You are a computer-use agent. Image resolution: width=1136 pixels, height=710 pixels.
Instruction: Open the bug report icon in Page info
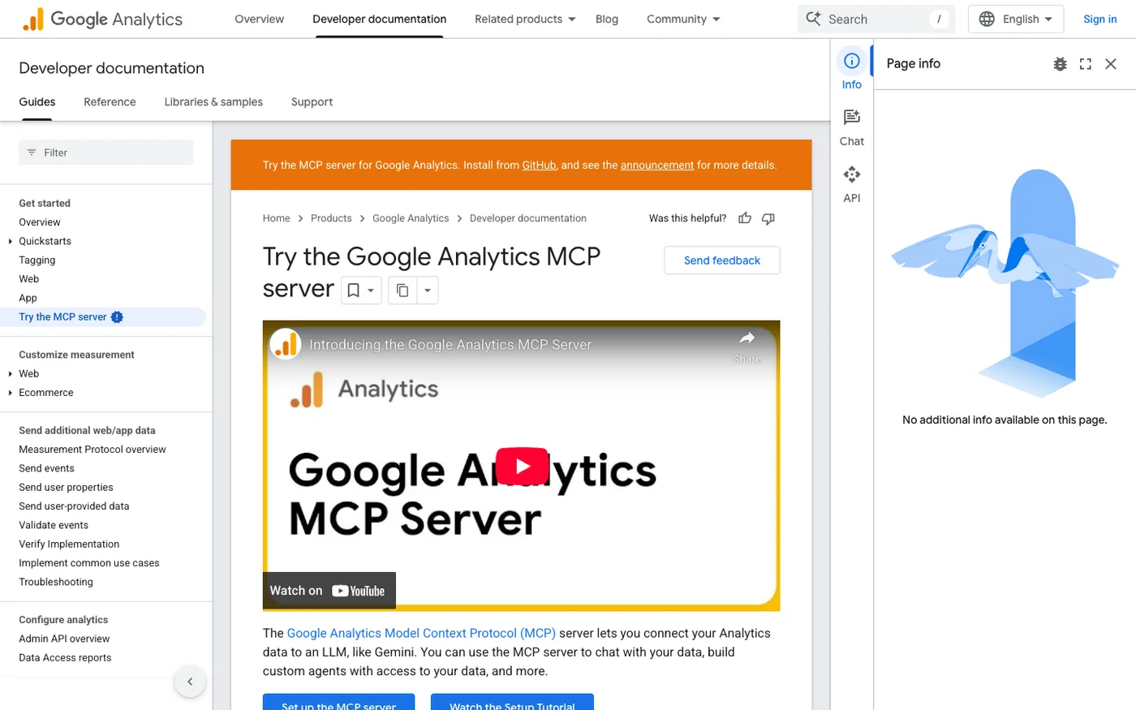pos(1060,63)
